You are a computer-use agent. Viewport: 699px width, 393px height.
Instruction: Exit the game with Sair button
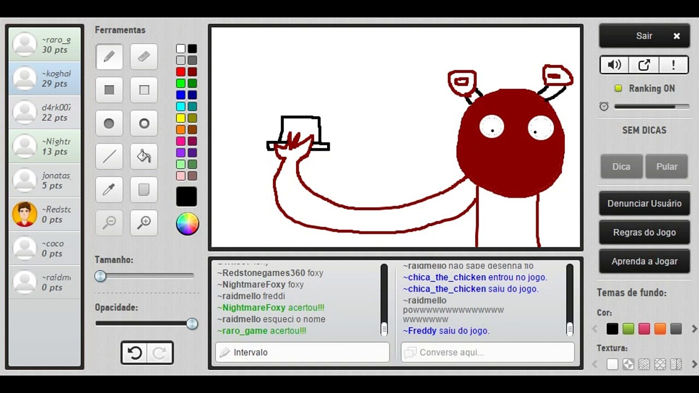coord(644,36)
